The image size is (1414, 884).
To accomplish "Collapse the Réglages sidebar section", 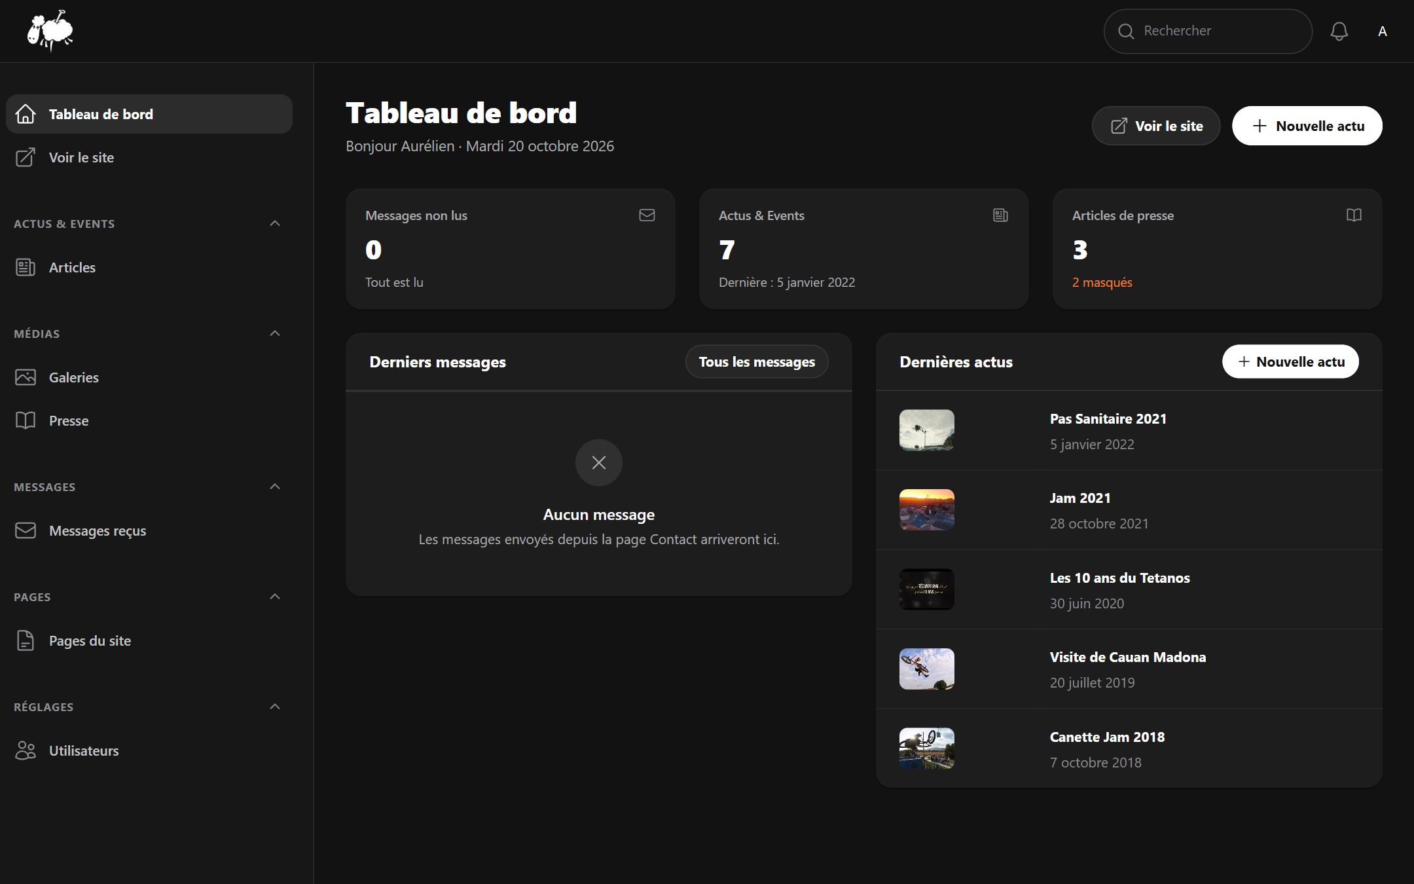I will tap(275, 707).
